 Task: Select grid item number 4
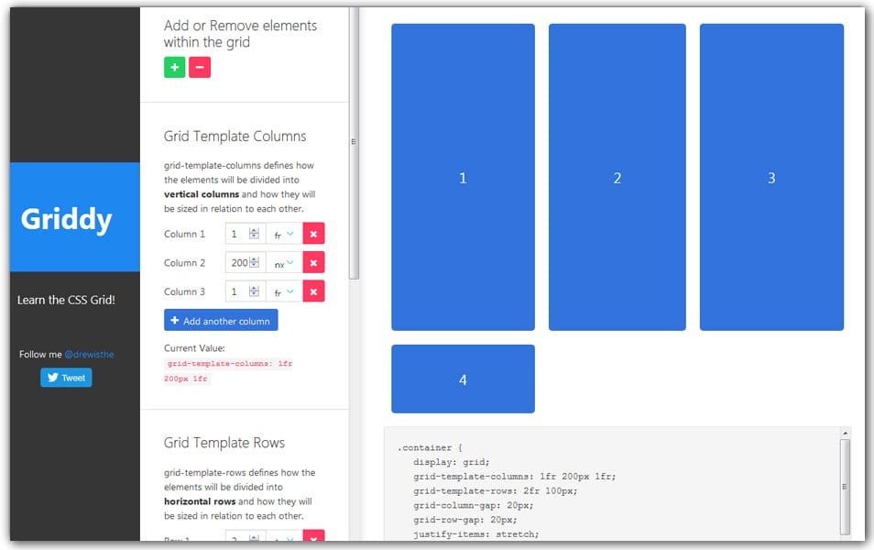pyautogui.click(x=463, y=379)
